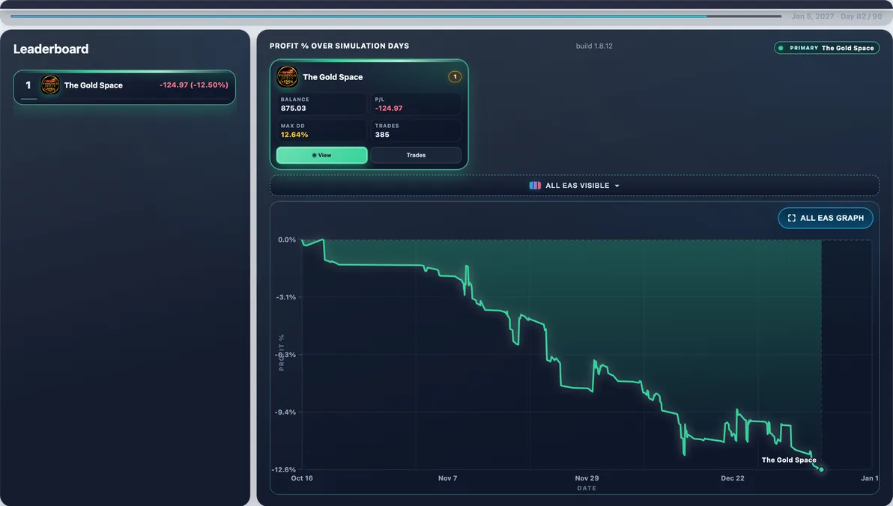Click the Nov 7 axis label
This screenshot has height=506, width=893.
(448, 478)
